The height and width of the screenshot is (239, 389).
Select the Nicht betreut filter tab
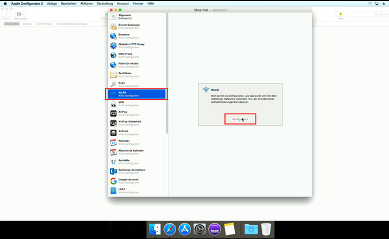[x=44, y=24]
